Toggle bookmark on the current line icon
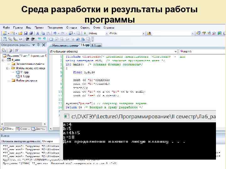 pyautogui.click(x=51, y=39)
